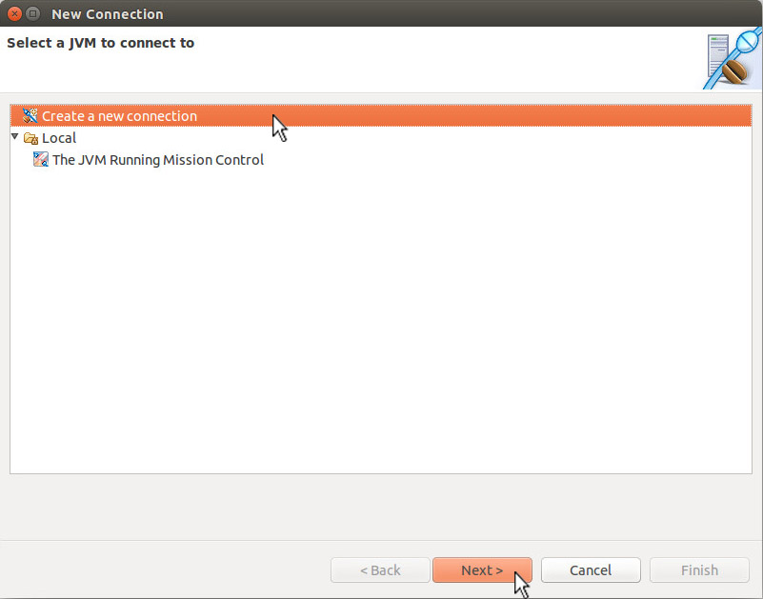
Task: Select The JVM Running Mission Control label
Action: pyautogui.click(x=158, y=160)
